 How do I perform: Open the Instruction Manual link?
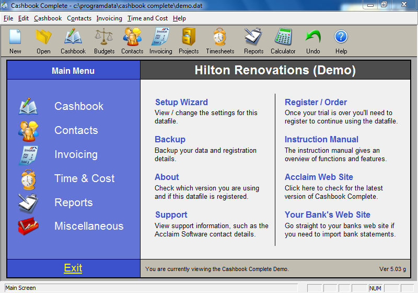[321, 139]
